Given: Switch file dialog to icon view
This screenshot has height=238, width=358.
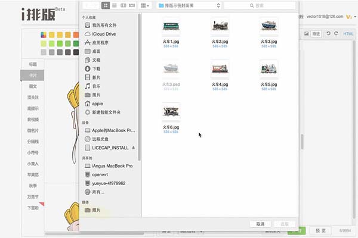Looking at the screenshot, I should pyautogui.click(x=106, y=5).
